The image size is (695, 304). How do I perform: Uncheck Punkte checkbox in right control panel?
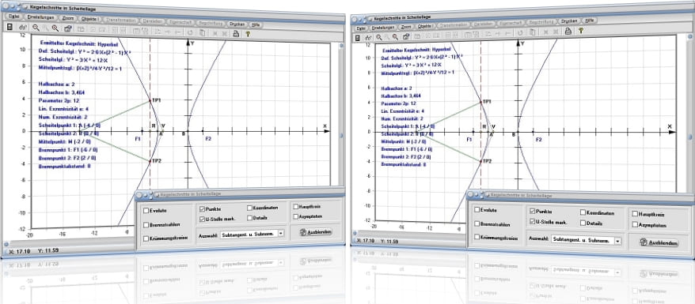[x=533, y=211]
